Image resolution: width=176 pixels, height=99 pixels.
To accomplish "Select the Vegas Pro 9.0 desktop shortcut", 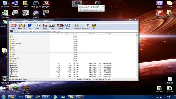I will click(x=36, y=5).
